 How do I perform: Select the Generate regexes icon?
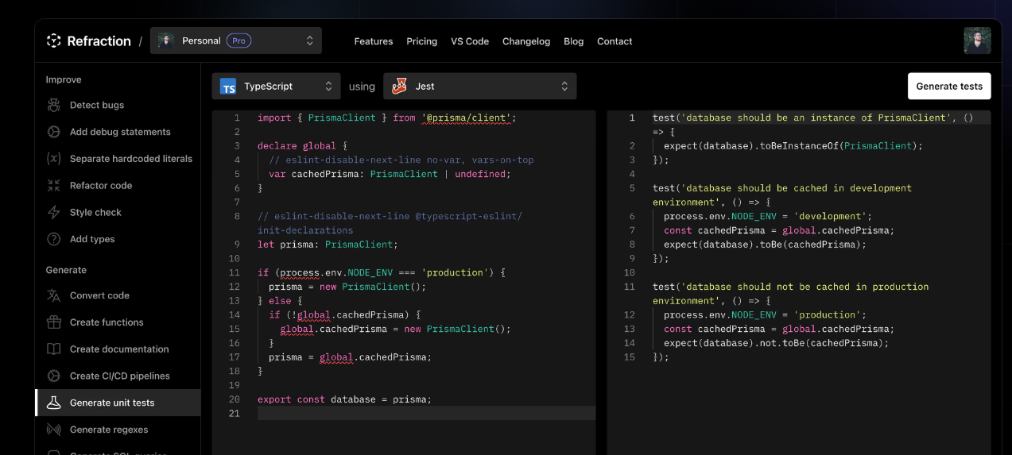coord(54,430)
